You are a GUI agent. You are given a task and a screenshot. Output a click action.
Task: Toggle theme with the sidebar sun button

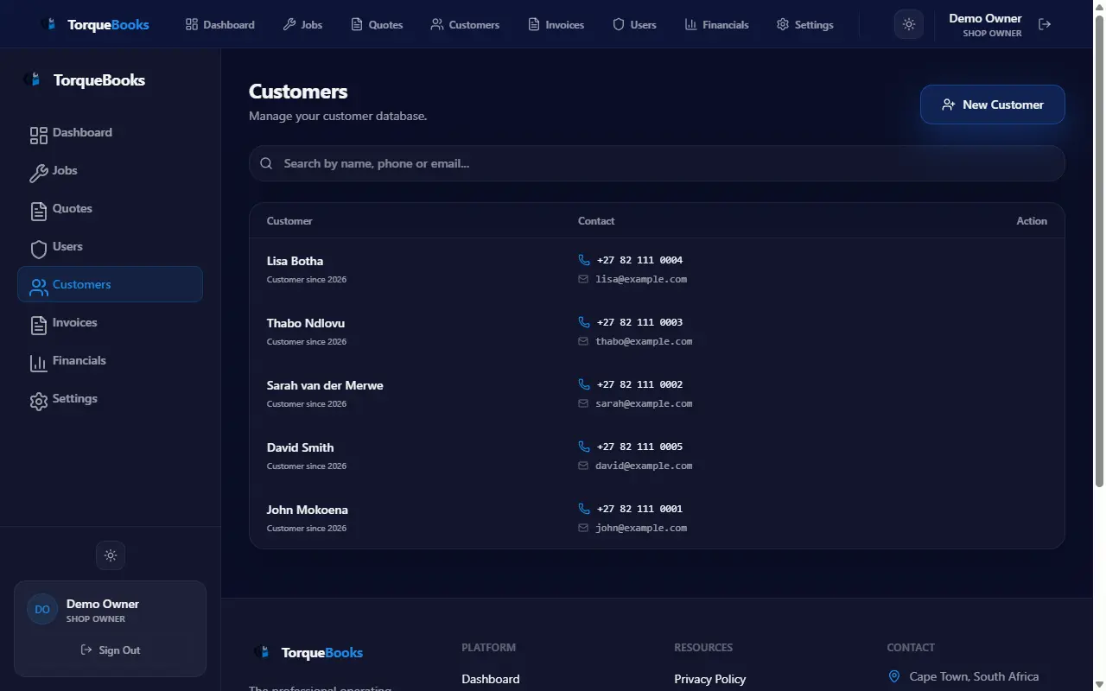coord(111,555)
